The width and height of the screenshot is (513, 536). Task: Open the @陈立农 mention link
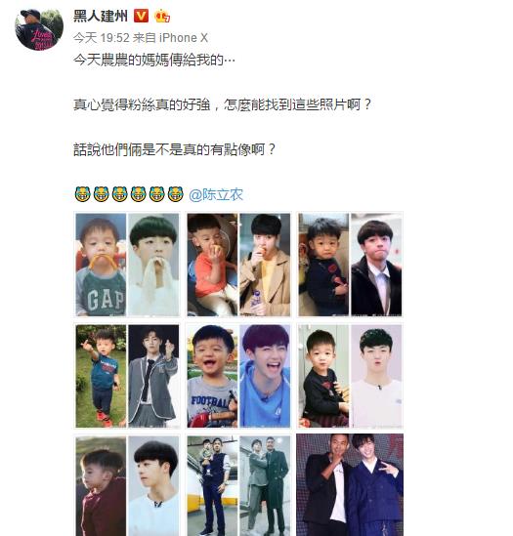tap(216, 195)
